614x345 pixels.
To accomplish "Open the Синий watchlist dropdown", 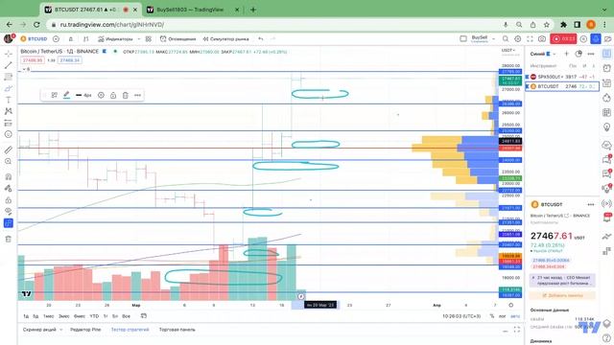I will pyautogui.click(x=543, y=54).
